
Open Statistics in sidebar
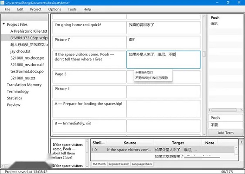(14, 98)
